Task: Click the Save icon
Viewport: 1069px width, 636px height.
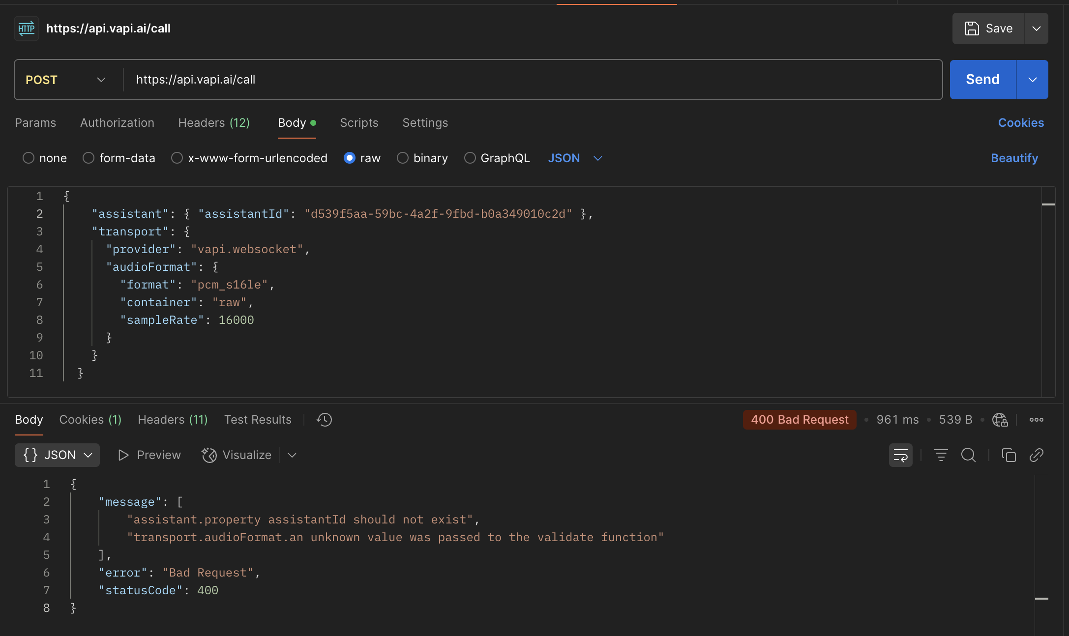Action: coord(972,29)
